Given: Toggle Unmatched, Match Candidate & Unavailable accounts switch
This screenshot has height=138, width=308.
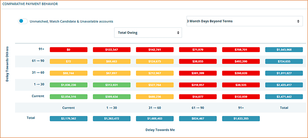Looking at the screenshot, I should point(23,21).
